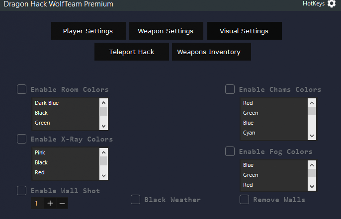This screenshot has width=341, height=219.
Task: Click Chams Colors list scroll down arrow
Action: pyautogui.click(x=312, y=136)
